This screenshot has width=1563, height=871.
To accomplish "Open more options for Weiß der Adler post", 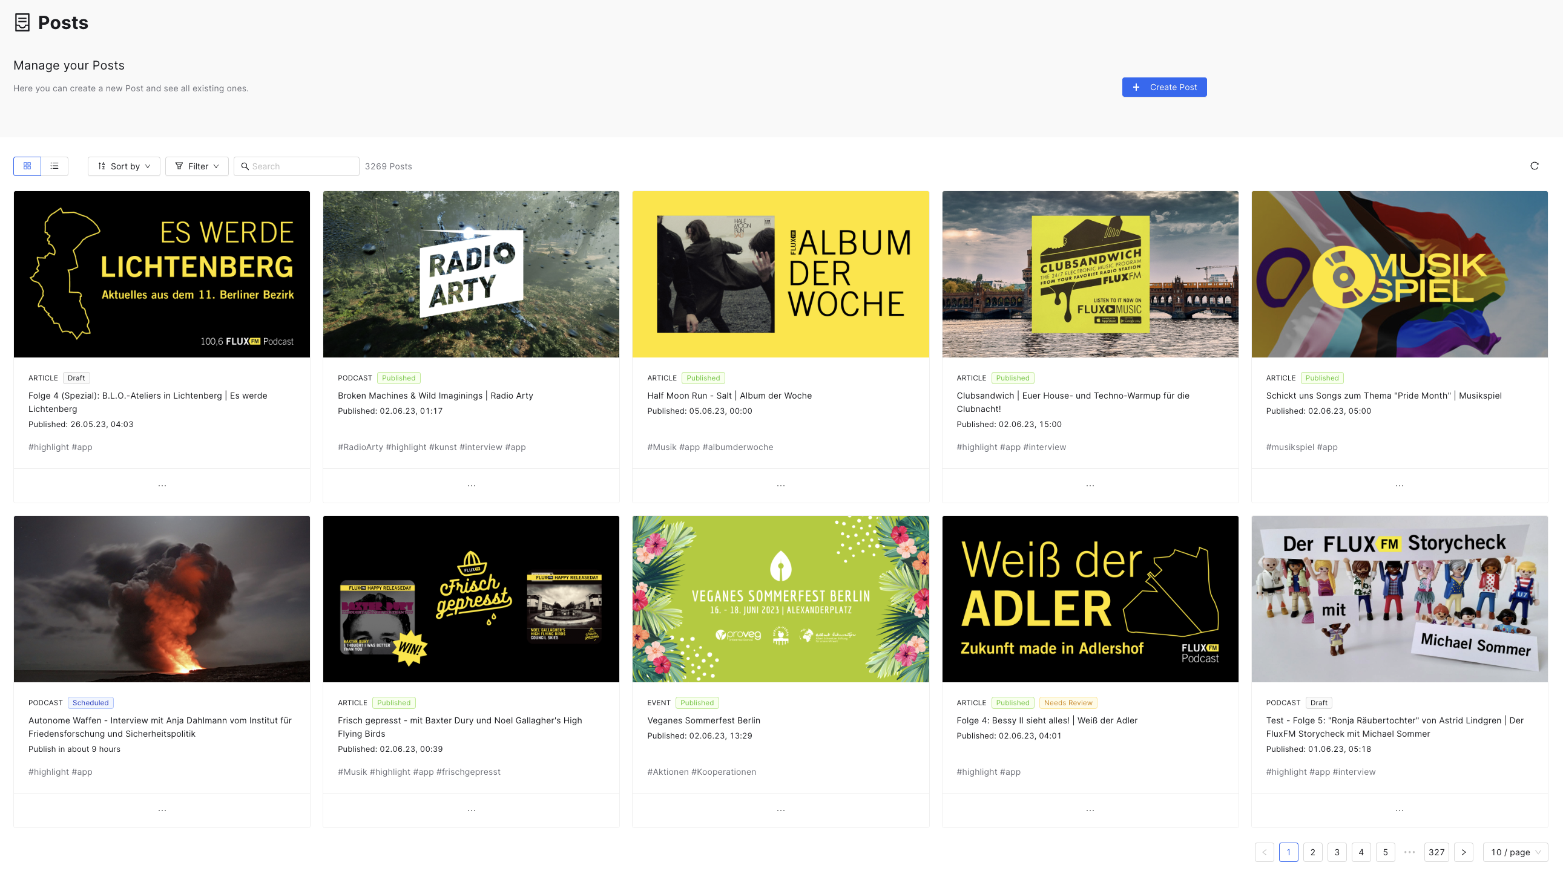I will point(1090,811).
